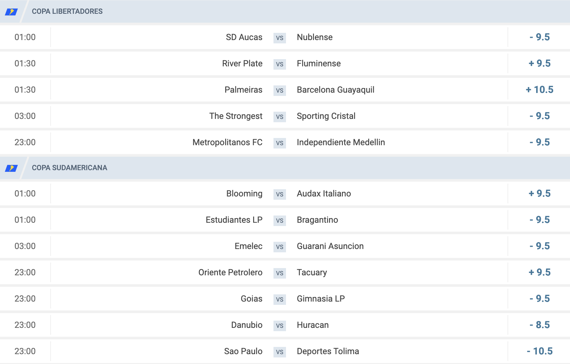
Task: Select the 03:00 The Strongest match row time
Action: click(25, 116)
